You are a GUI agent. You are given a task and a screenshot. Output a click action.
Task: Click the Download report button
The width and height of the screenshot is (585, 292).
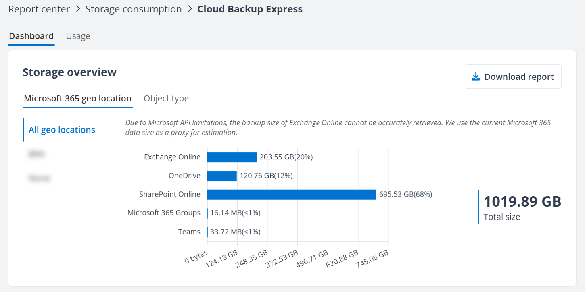point(513,76)
